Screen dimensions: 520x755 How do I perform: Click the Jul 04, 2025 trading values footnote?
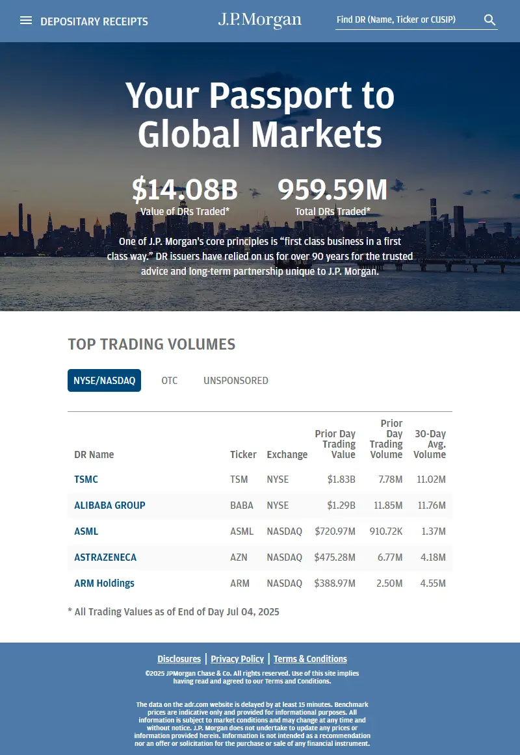(174, 611)
